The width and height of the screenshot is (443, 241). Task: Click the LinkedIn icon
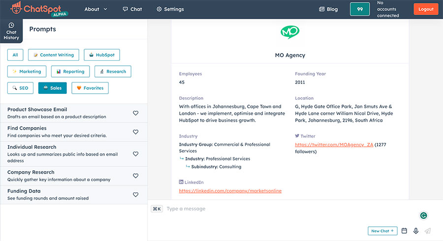181,182
